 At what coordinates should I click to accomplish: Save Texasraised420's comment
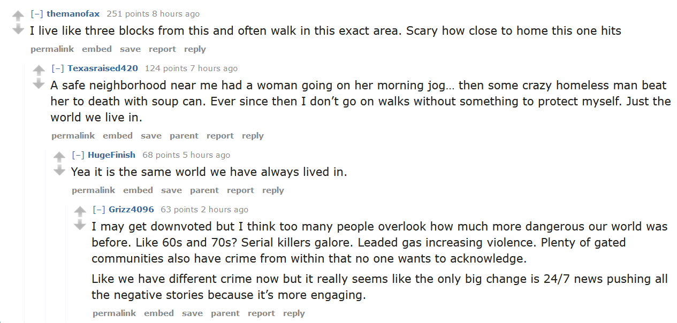pos(151,136)
